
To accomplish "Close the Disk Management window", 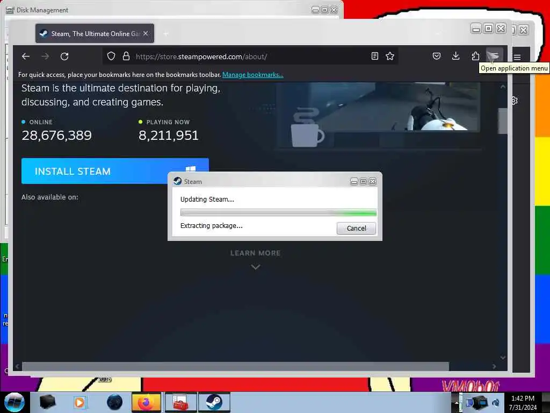I will pos(334,10).
